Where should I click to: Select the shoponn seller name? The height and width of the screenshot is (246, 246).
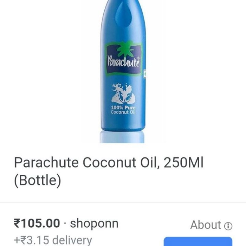pos(94,224)
